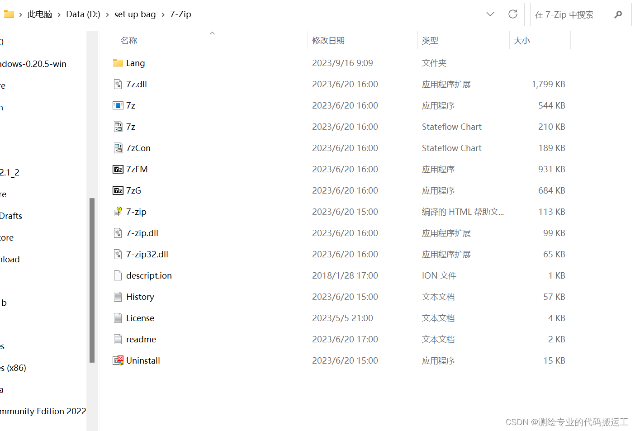Select sidebar item ending in 'nload'

(x=10, y=259)
